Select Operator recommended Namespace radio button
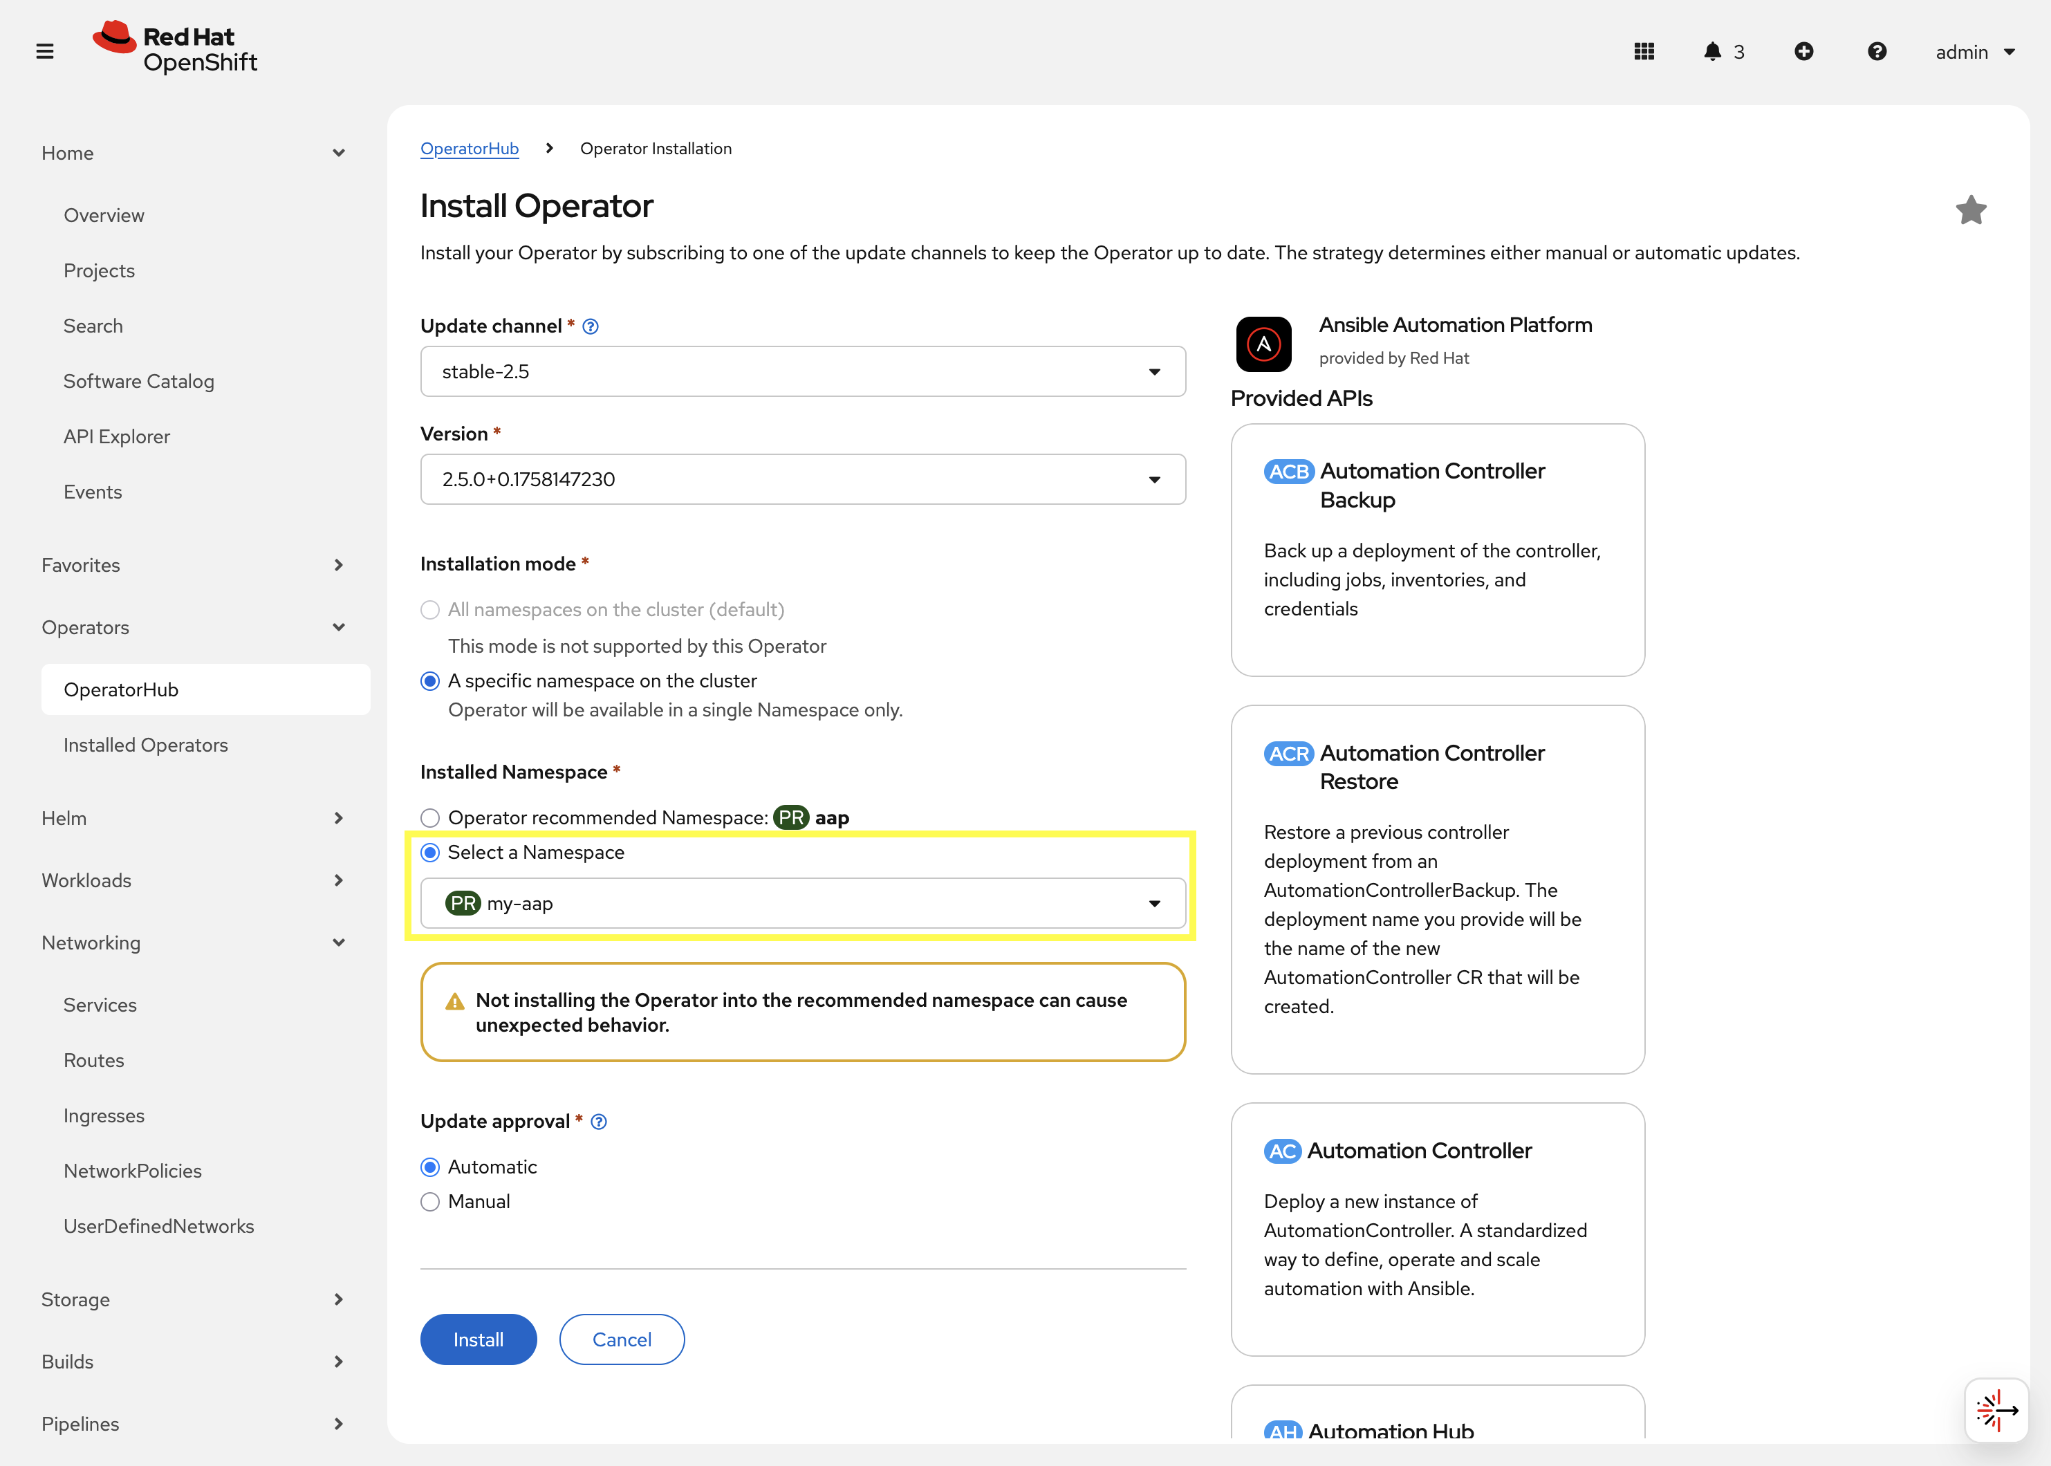This screenshot has width=2051, height=1466. (431, 818)
